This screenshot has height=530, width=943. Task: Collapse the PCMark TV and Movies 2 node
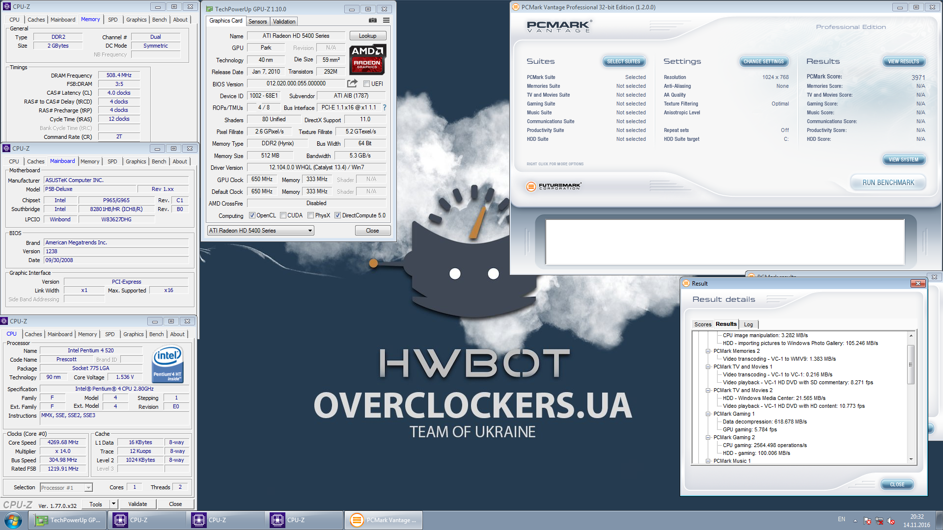(708, 390)
